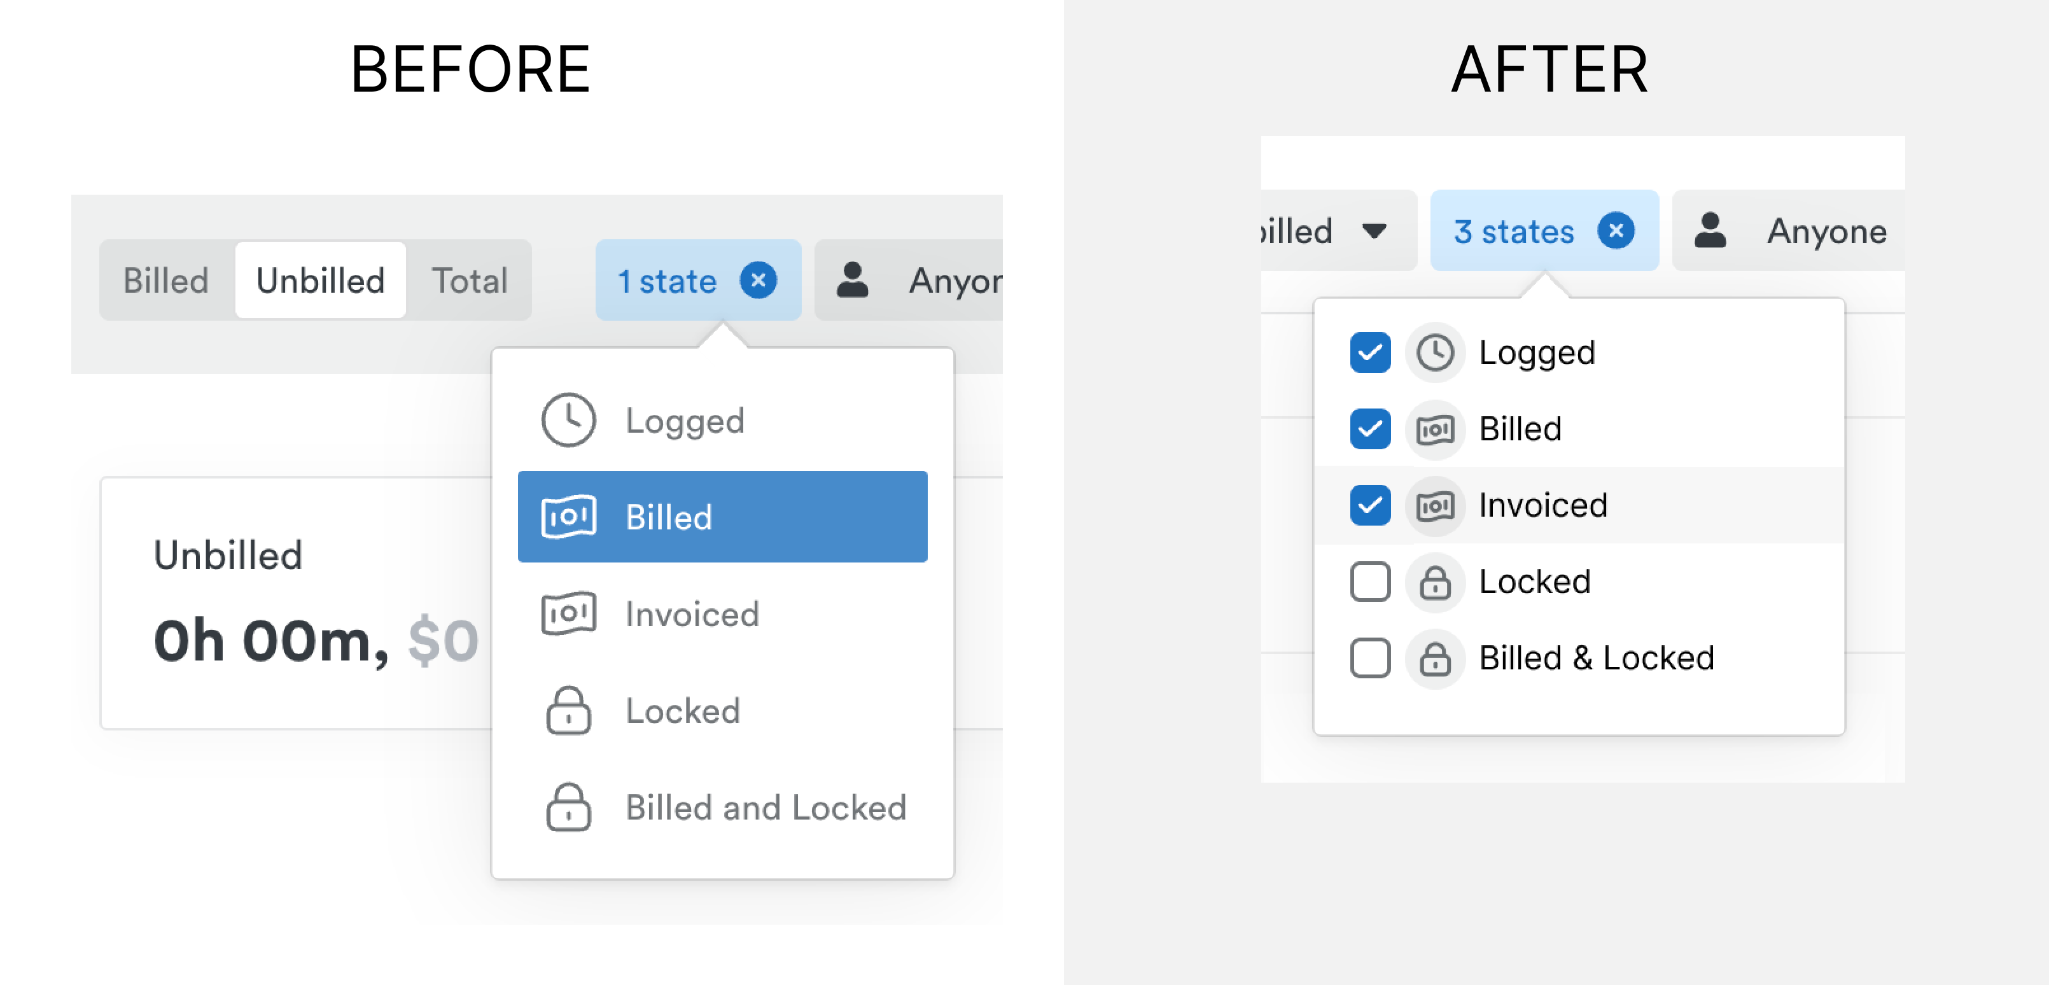Clear the 1 state filter with x icon

tap(758, 280)
